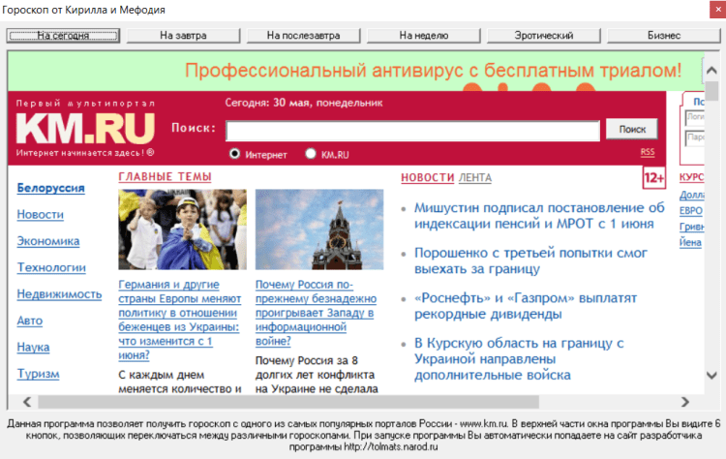Click the vertical scrollbar up arrow
The image size is (726, 459).
[x=711, y=71]
